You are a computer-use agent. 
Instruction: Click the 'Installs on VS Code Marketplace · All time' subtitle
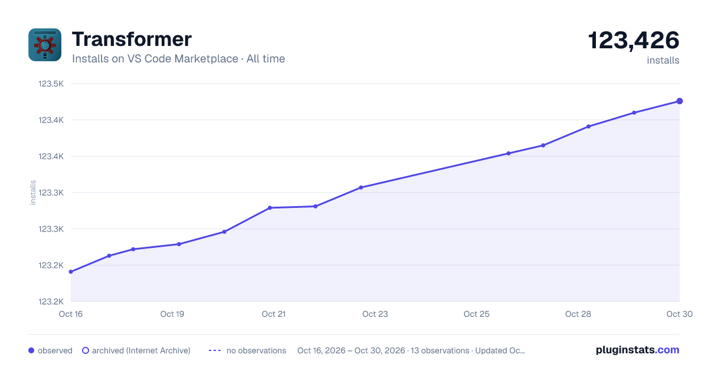[178, 59]
